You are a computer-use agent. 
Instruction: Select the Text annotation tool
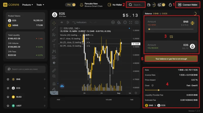[54, 46]
